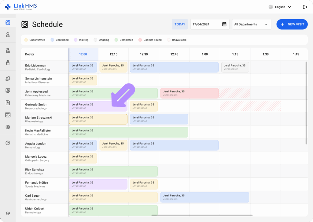
Task: Select the 12:30 time column header
Action: click(144, 54)
